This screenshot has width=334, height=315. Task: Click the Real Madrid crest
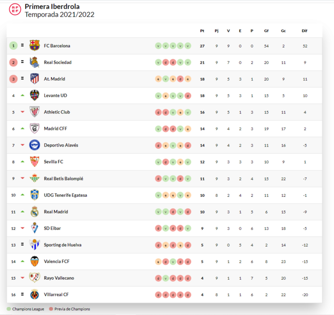coord(35,212)
